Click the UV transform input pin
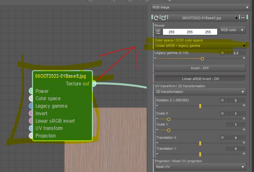Screen dimensions: 254x172 [31, 128]
